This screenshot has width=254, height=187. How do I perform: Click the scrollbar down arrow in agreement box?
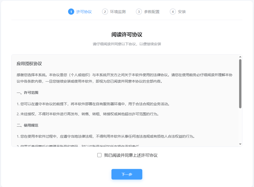click(x=240, y=144)
